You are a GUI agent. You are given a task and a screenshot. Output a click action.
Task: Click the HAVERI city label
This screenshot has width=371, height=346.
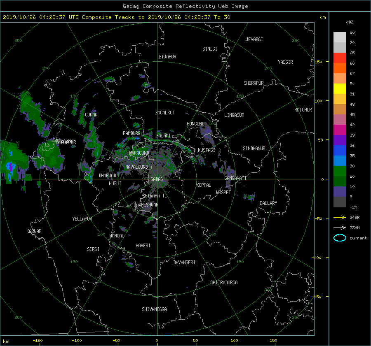143,246
